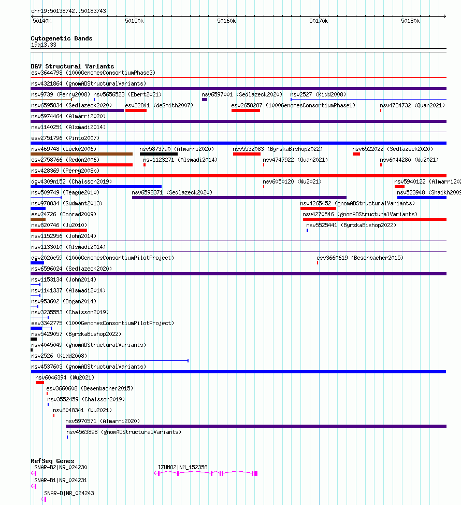461x505 pixels.
Task: Click the red nsv5940122 variant bar
Action: 399,187
